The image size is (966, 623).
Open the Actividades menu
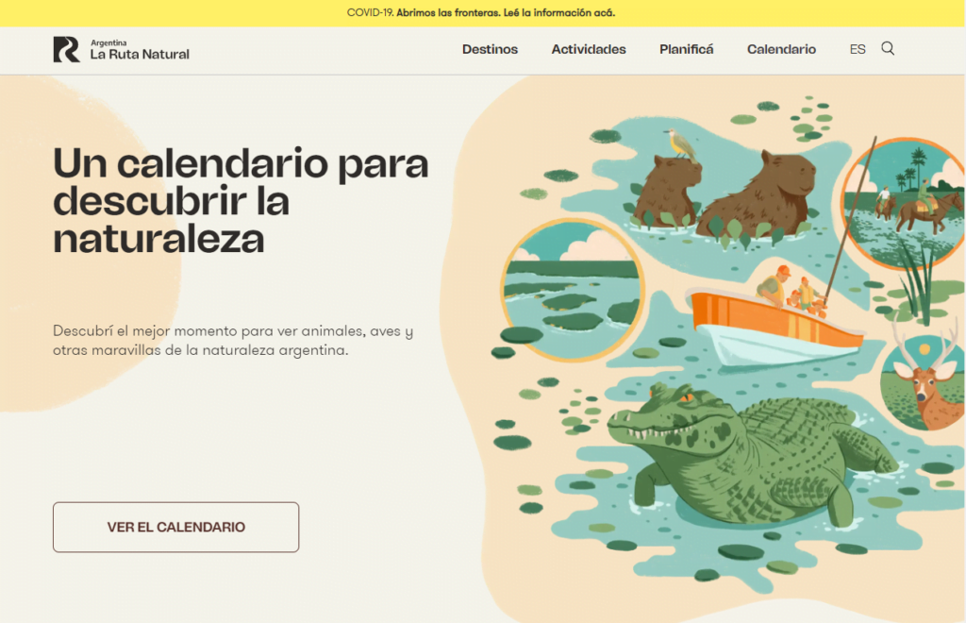pyautogui.click(x=589, y=49)
